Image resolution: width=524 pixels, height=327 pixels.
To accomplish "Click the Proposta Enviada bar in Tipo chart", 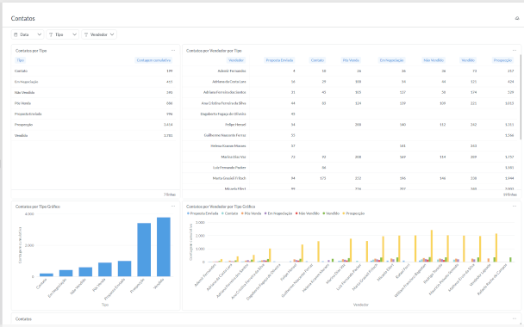I will 125,268.
